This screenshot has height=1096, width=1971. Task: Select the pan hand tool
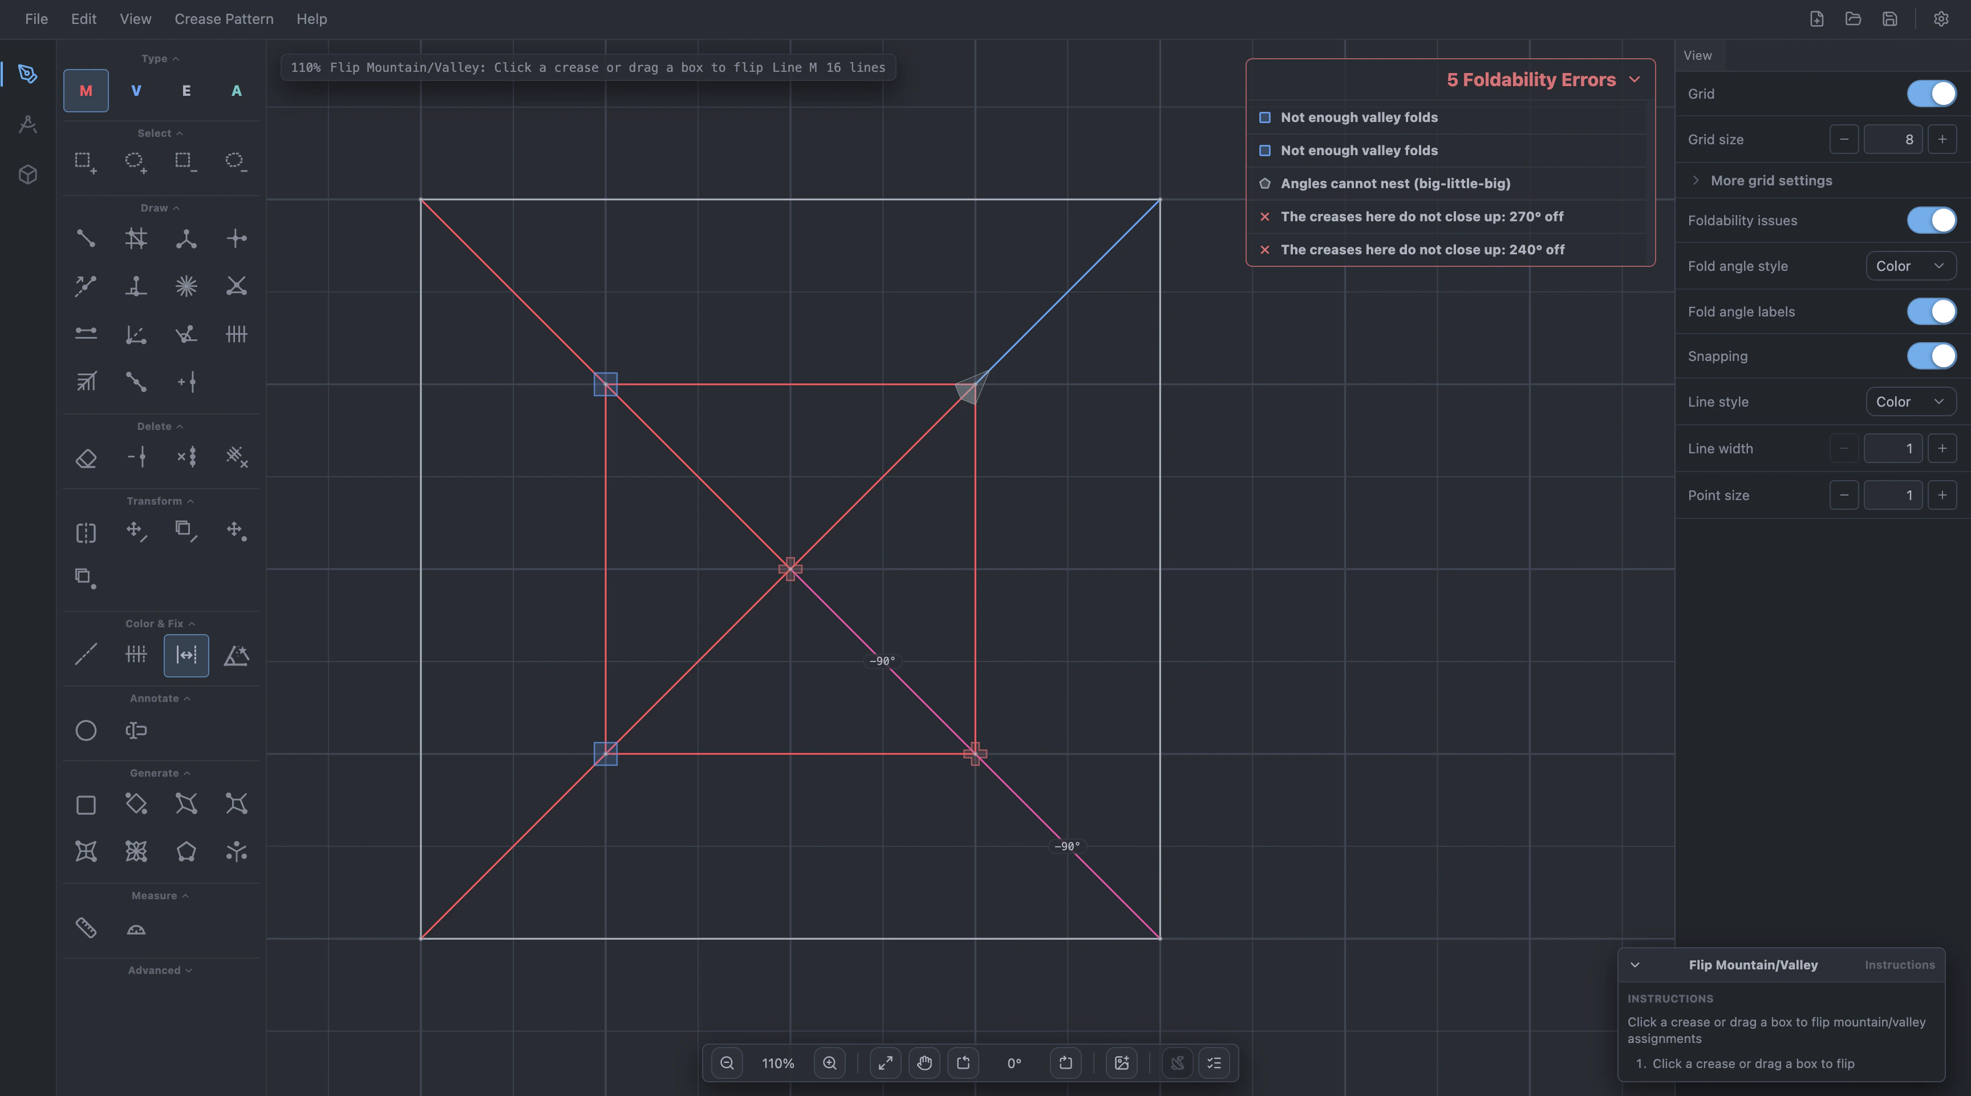click(x=924, y=1063)
